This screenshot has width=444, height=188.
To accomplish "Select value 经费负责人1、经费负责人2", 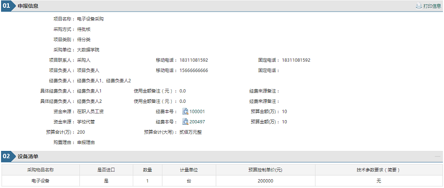I will [x=104, y=81].
